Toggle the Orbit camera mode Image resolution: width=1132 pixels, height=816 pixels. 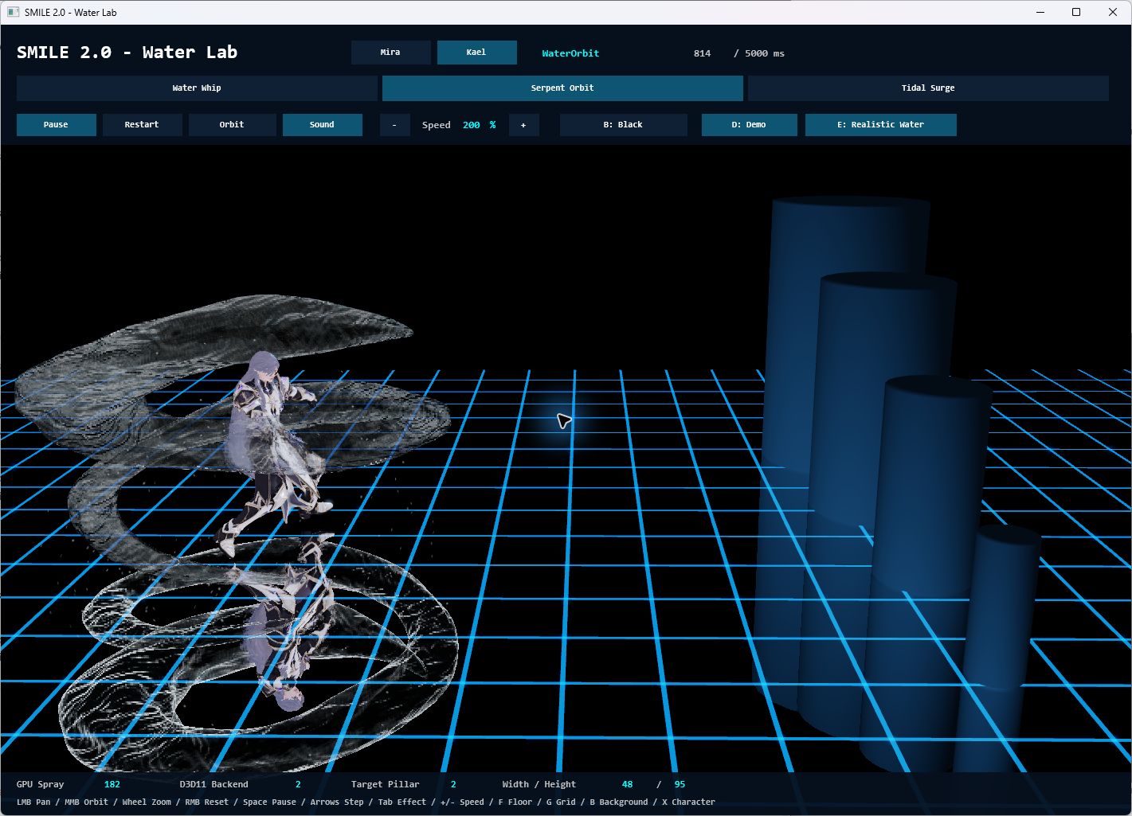232,125
